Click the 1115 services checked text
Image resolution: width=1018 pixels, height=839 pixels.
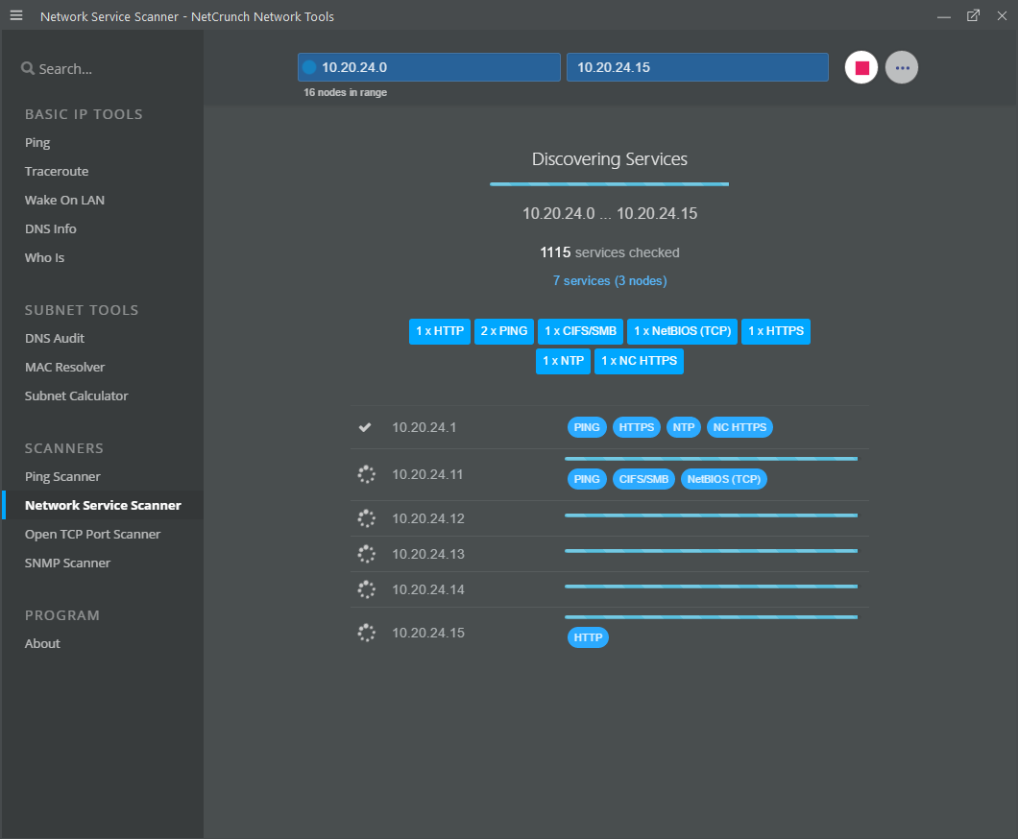coord(610,252)
